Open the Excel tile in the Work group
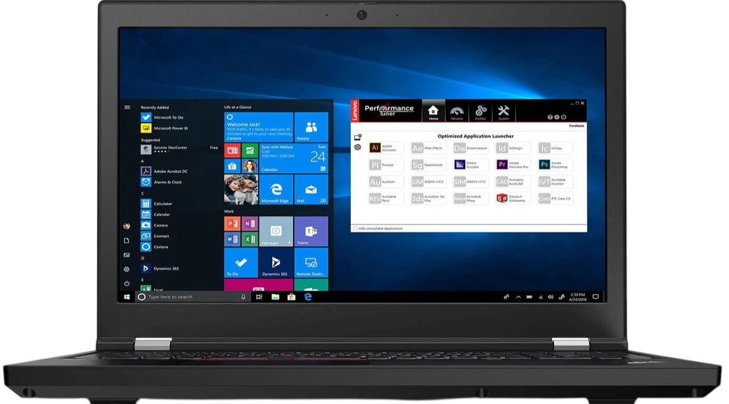Viewport: 729px width, 404px height. [x=250, y=239]
